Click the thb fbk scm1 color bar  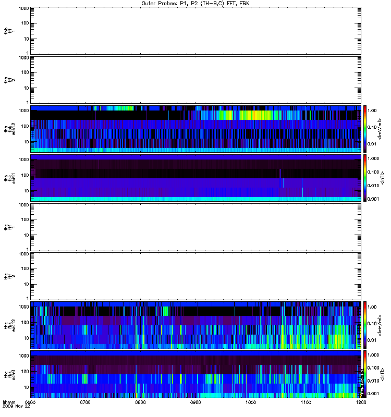[x=365, y=178]
